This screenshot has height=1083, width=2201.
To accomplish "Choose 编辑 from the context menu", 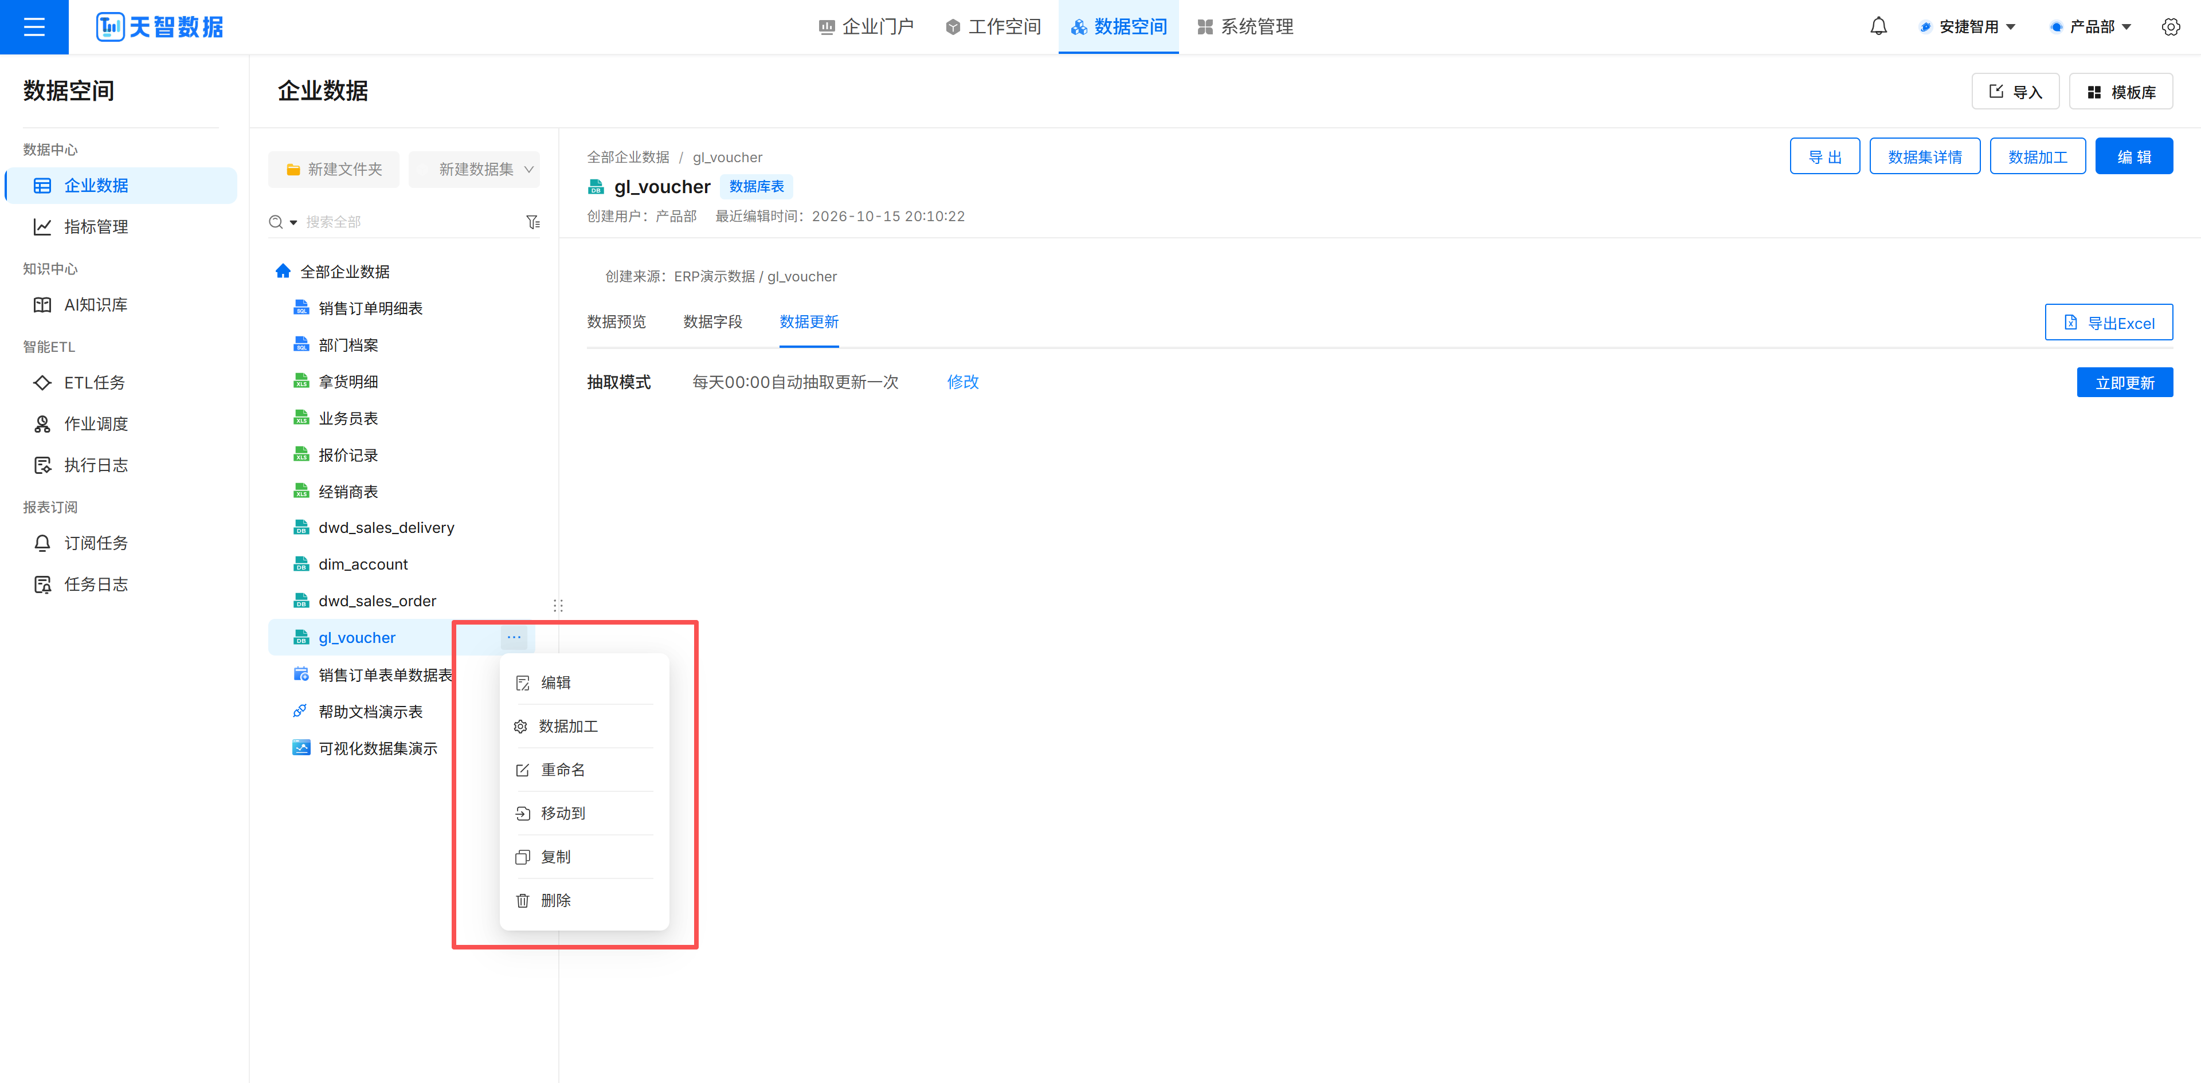I will click(585, 682).
